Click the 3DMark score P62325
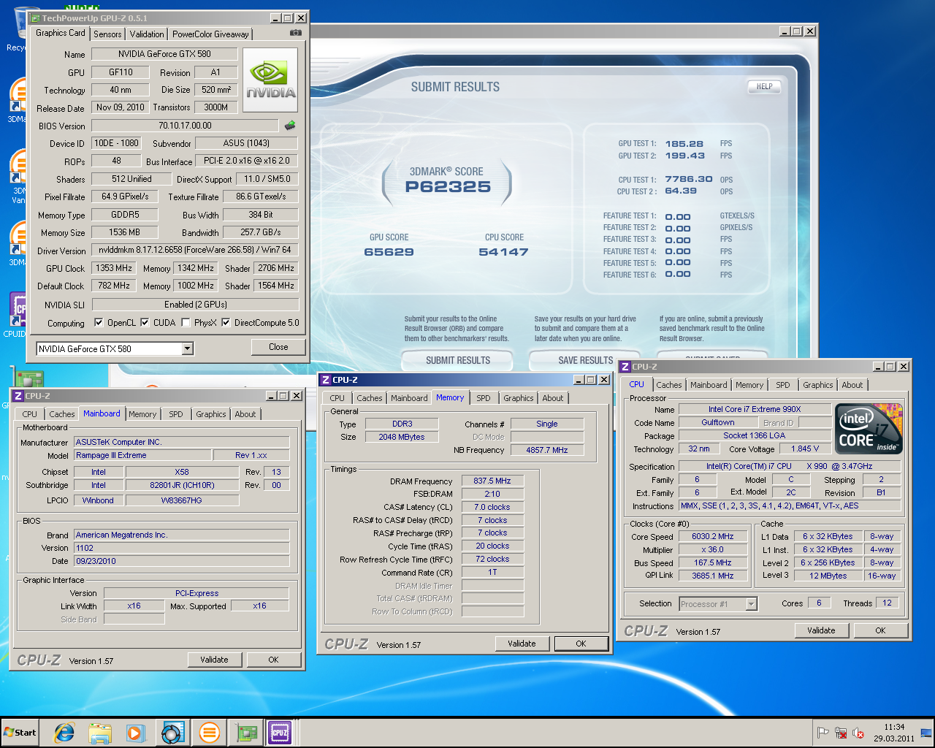The height and width of the screenshot is (748, 935). 448,187
